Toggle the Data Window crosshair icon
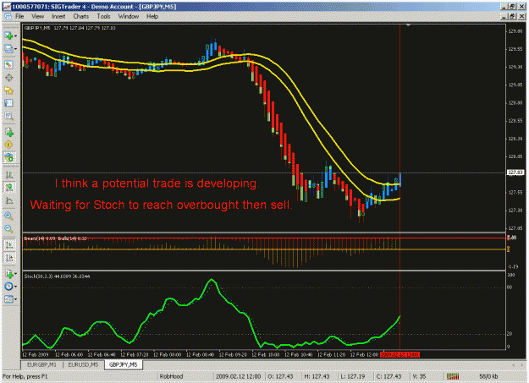The height and width of the screenshot is (383, 529). pos(8,78)
